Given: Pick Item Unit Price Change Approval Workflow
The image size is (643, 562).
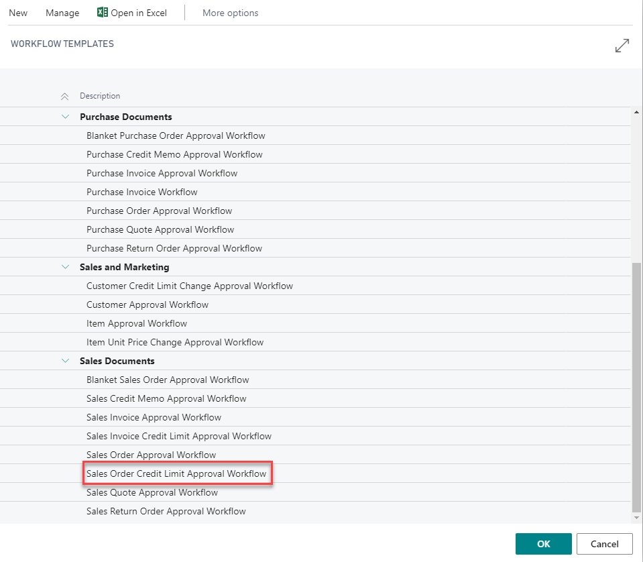Looking at the screenshot, I should 175,342.
